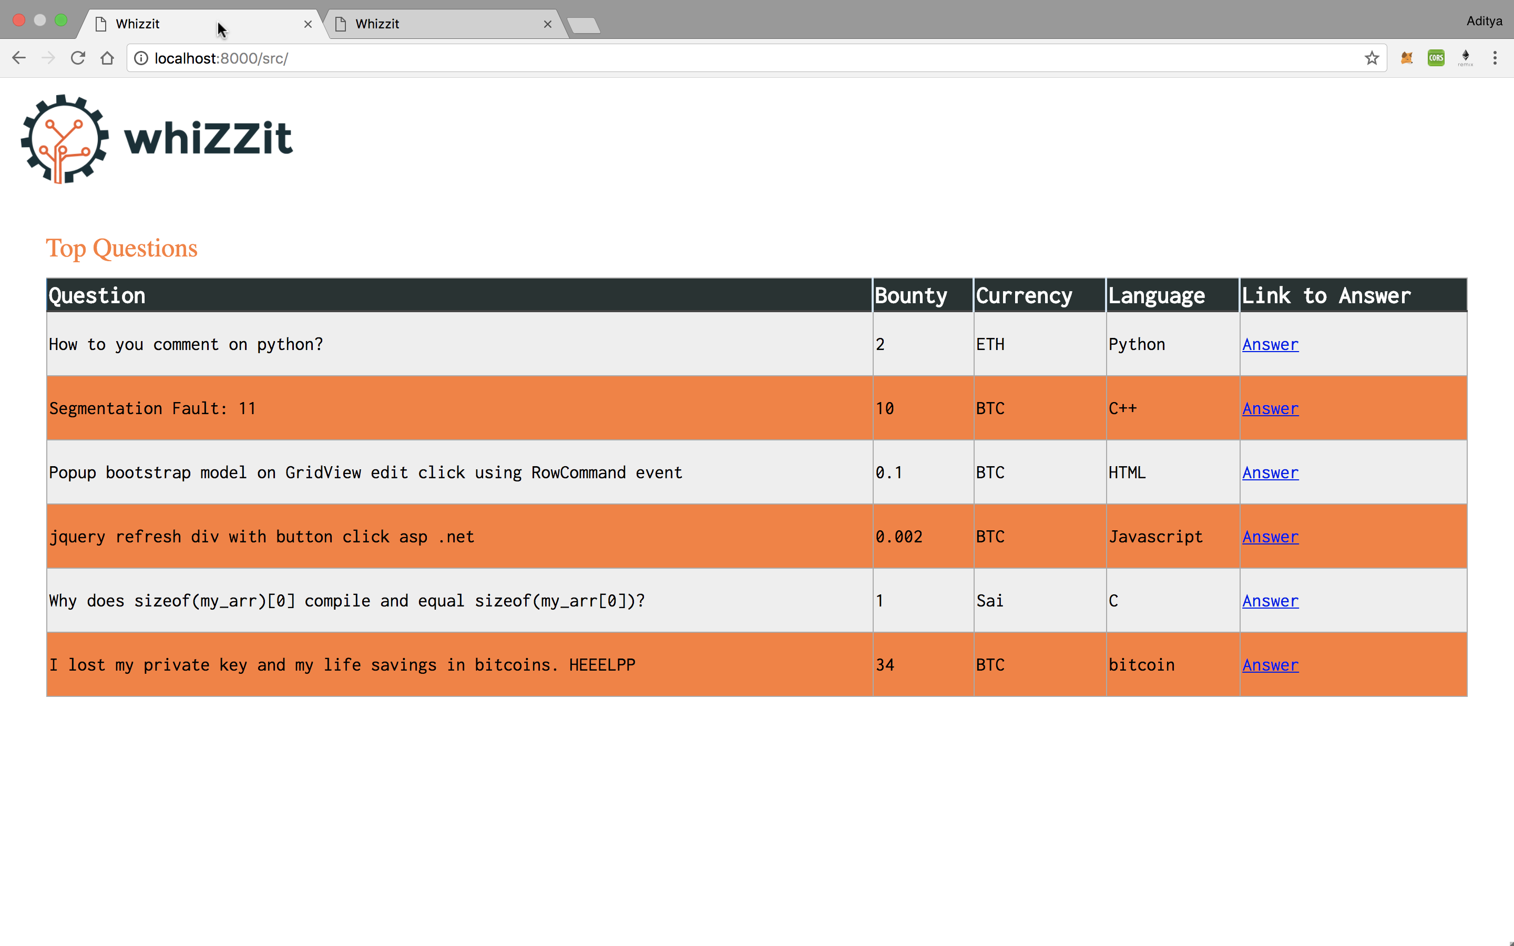Open Answer link for jquery refresh question

(x=1270, y=537)
